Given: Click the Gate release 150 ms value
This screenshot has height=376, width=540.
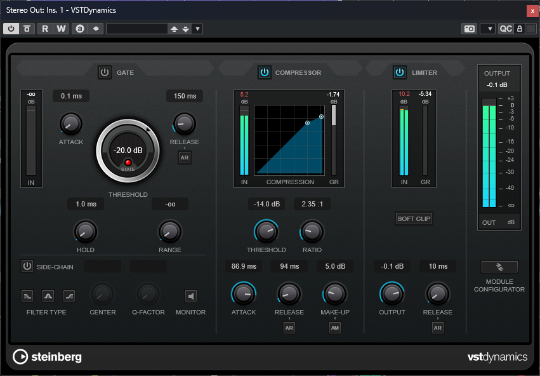Looking at the screenshot, I should [185, 96].
